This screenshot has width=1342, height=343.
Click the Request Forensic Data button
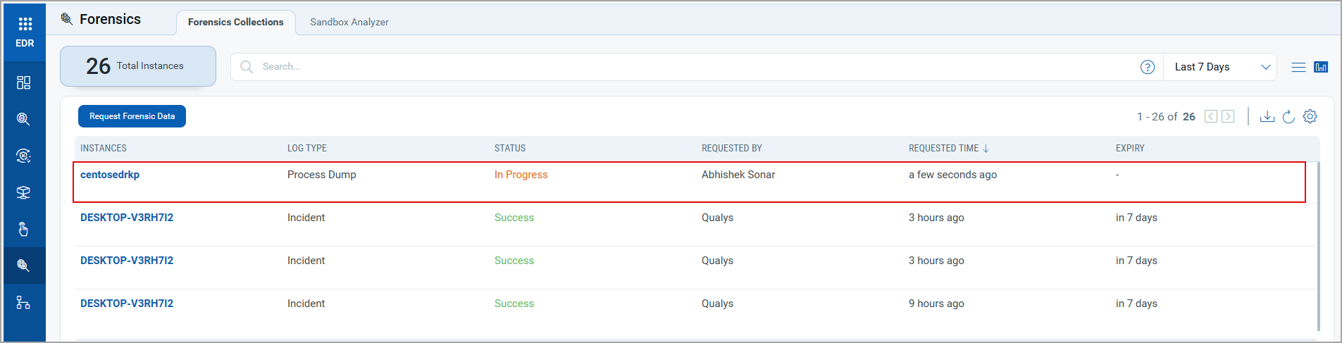(x=132, y=116)
